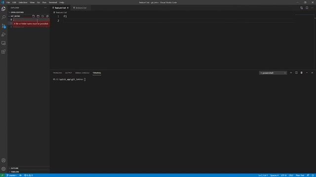Image resolution: width=316 pixels, height=177 pixels.
Task: Select language mode Plain Text
Action: tap(300, 176)
